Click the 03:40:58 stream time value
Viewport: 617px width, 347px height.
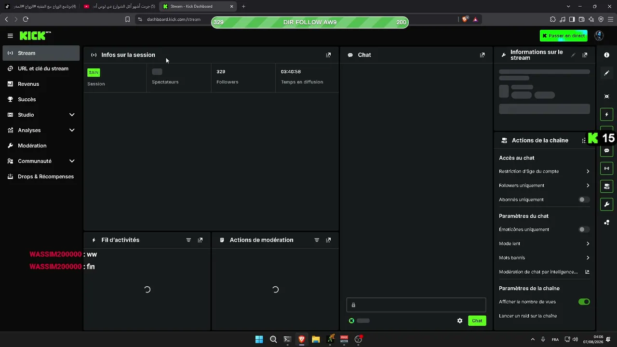point(291,71)
